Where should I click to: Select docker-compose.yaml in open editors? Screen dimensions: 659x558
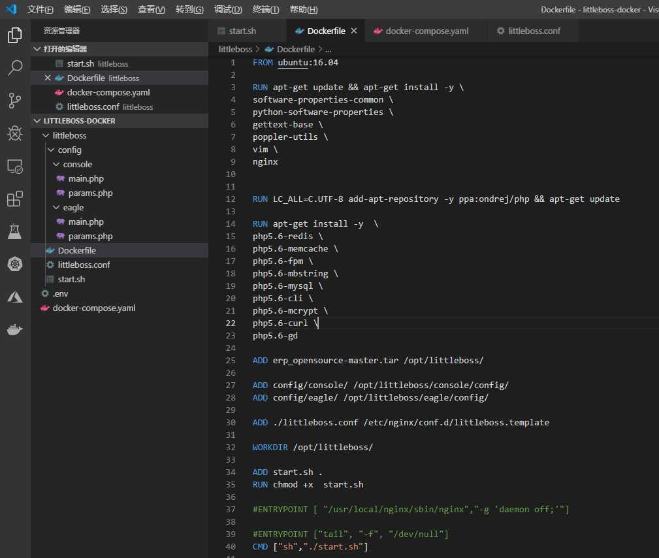(120, 92)
